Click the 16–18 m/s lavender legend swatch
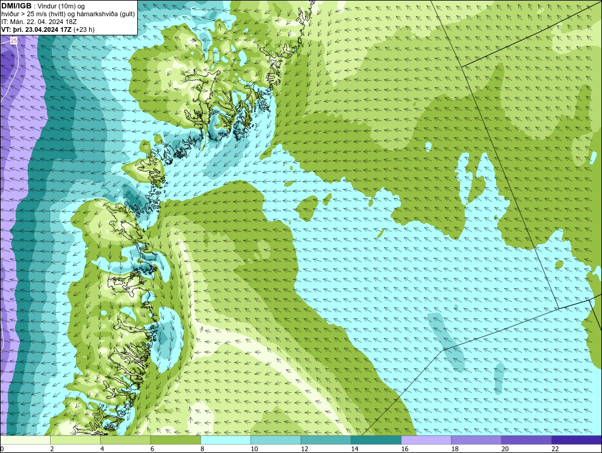 coord(426,440)
